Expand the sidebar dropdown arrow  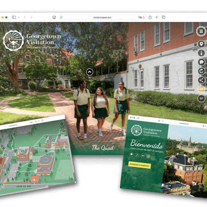coord(19,17)
